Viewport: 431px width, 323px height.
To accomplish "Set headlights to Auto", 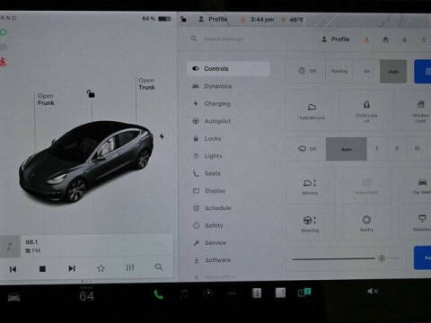I will tap(393, 72).
